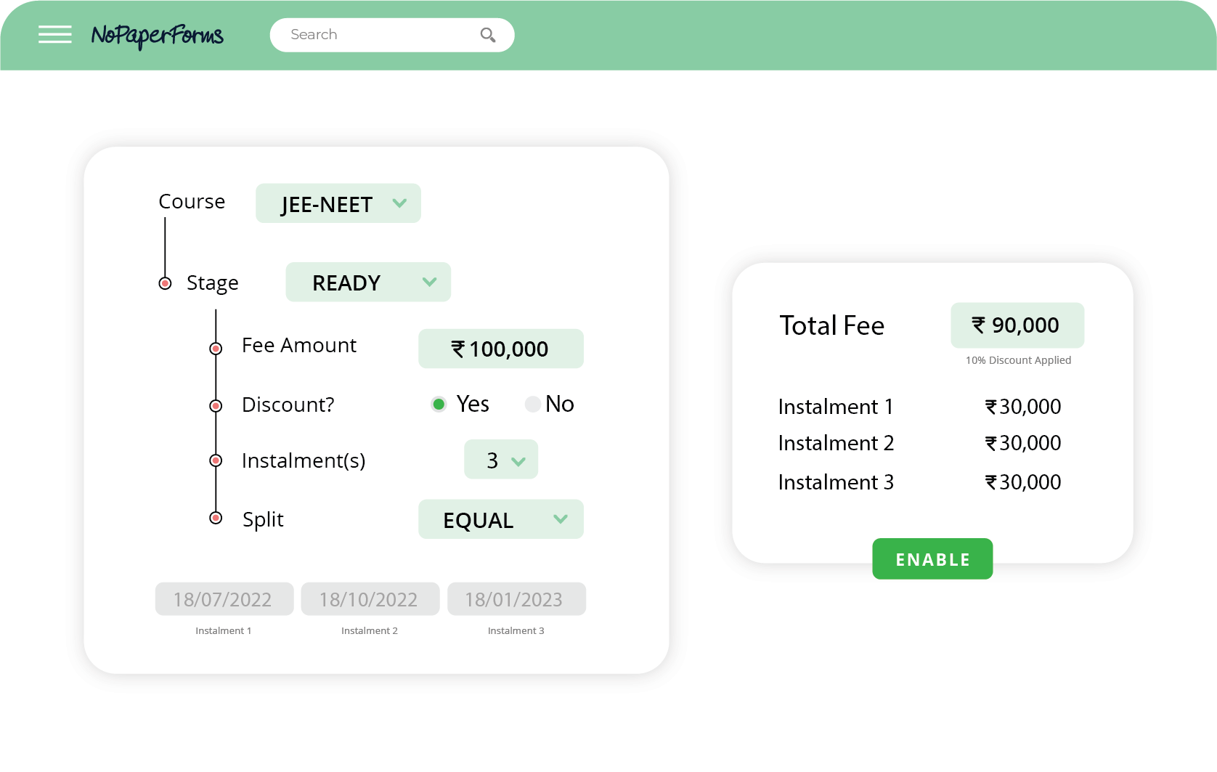Pick the Instalment 2 date 18/10/2022
This screenshot has height=772, width=1217.
coord(370,599)
